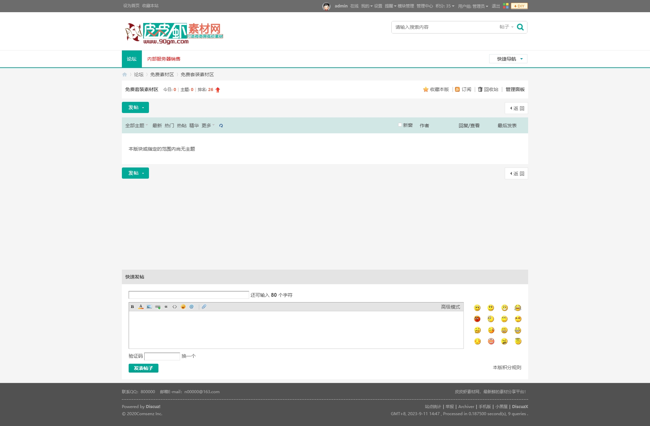Open the 帖子 search type dropdown
650x426 pixels.
506,27
